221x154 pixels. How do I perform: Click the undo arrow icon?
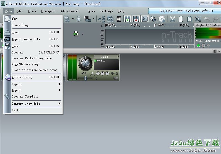(207, 19)
